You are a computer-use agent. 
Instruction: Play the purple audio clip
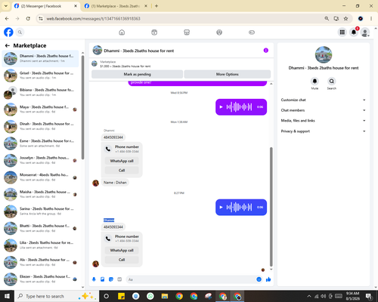coord(221,107)
